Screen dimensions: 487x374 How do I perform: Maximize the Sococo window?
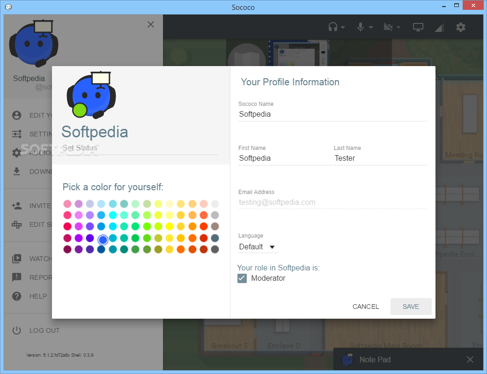[x=456, y=5]
